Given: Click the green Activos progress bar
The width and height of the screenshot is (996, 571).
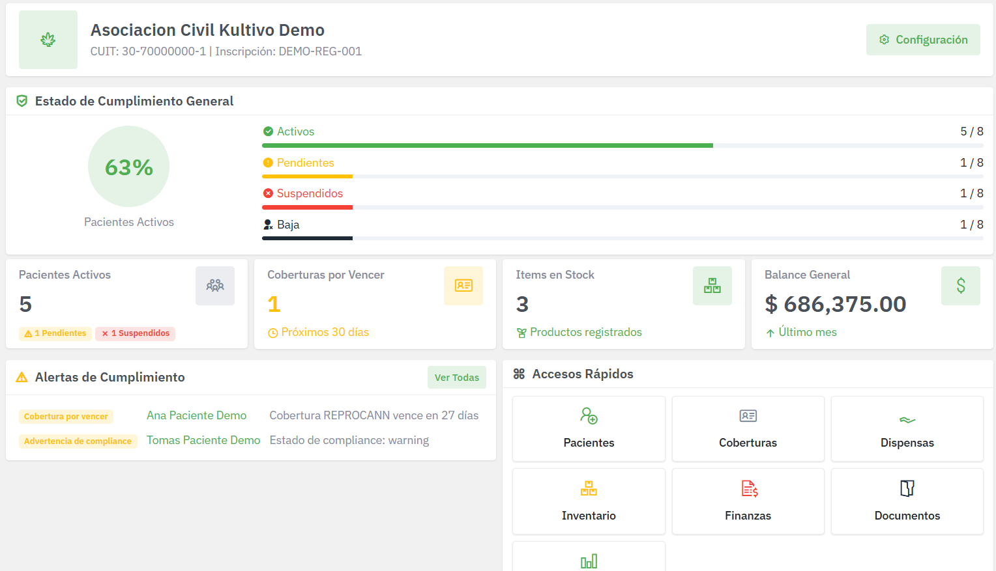Looking at the screenshot, I should [x=488, y=146].
